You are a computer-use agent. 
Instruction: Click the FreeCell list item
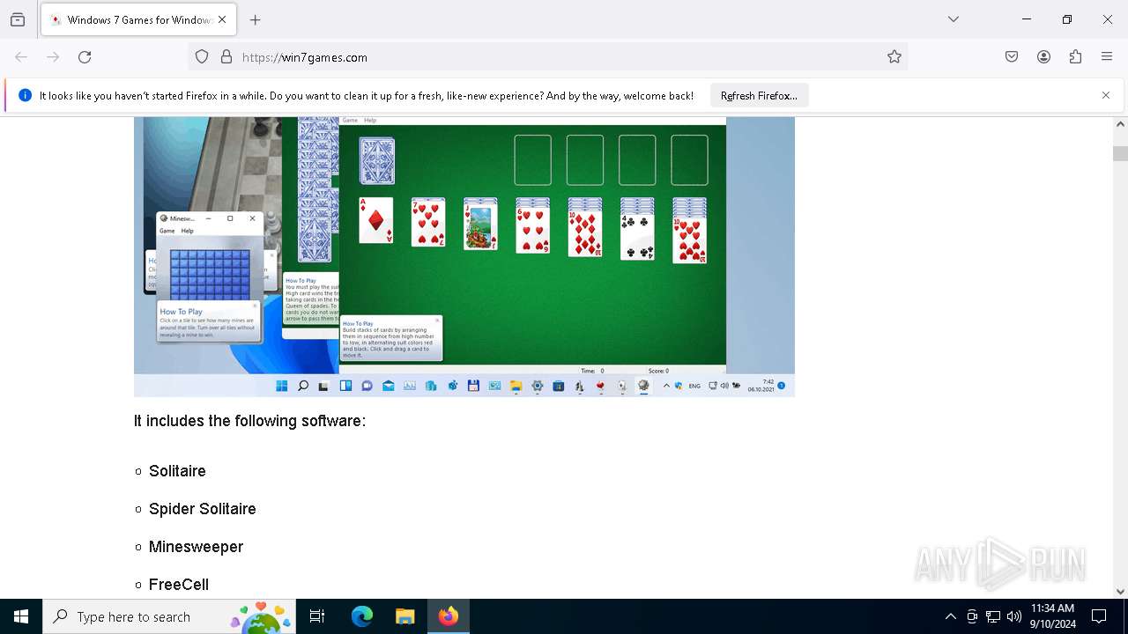179,585
